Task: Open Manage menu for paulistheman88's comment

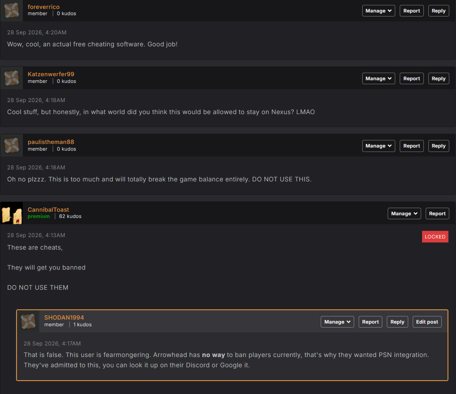Action: (378, 146)
